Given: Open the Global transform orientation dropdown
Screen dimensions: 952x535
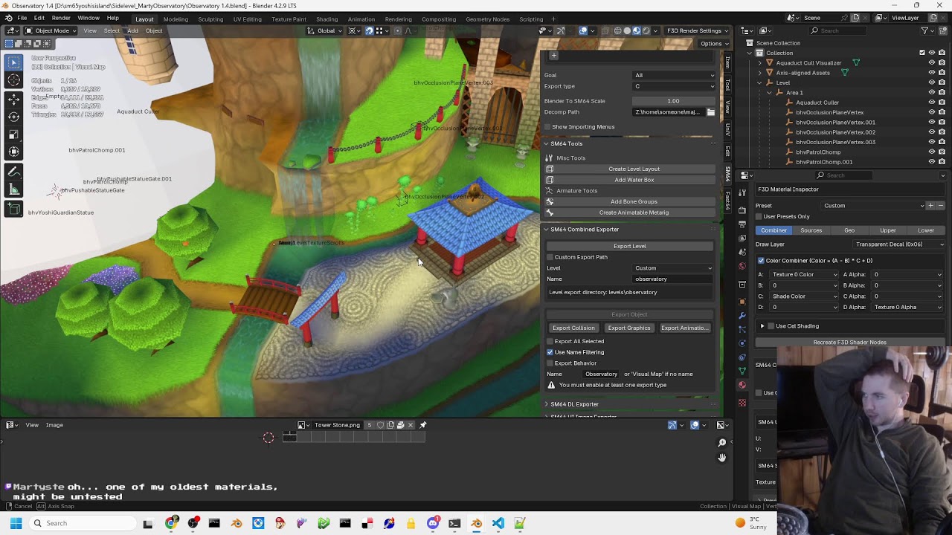Looking at the screenshot, I should click(326, 30).
